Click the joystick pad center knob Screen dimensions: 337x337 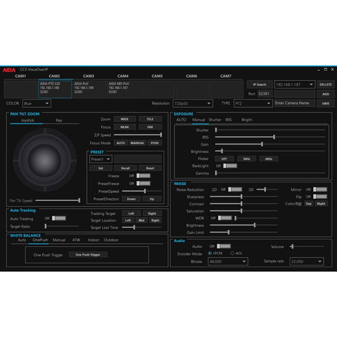(44, 160)
